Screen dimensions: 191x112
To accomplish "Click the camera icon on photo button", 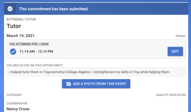I will tap(68, 84).
